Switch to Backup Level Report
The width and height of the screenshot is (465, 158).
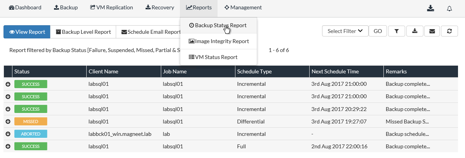(83, 32)
